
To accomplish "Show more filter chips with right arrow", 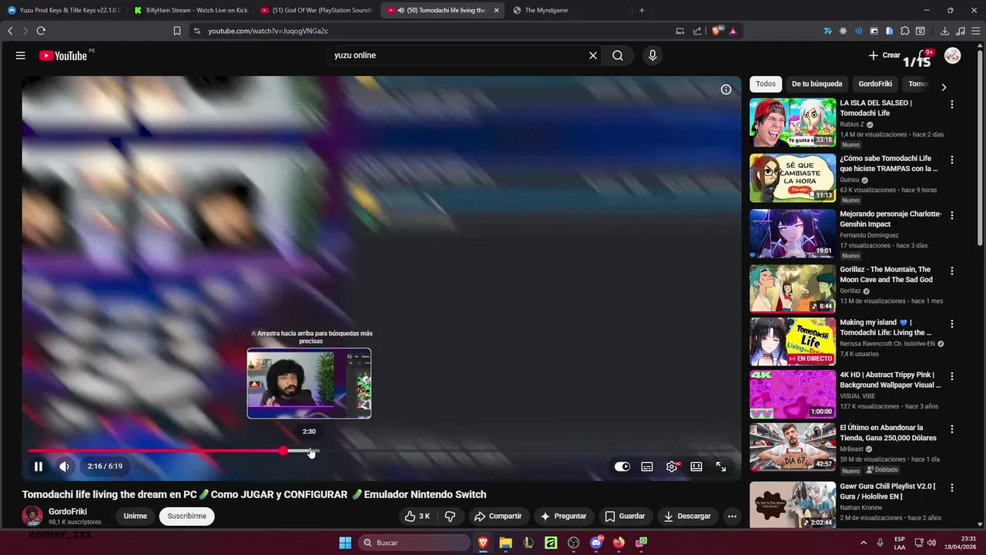I will click(x=944, y=87).
